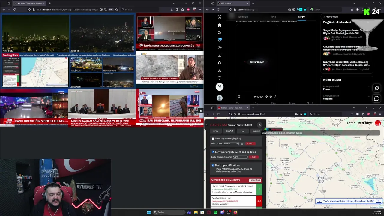Open Explore search icon in X sidebar
The image size is (384, 216).
pos(220,33)
